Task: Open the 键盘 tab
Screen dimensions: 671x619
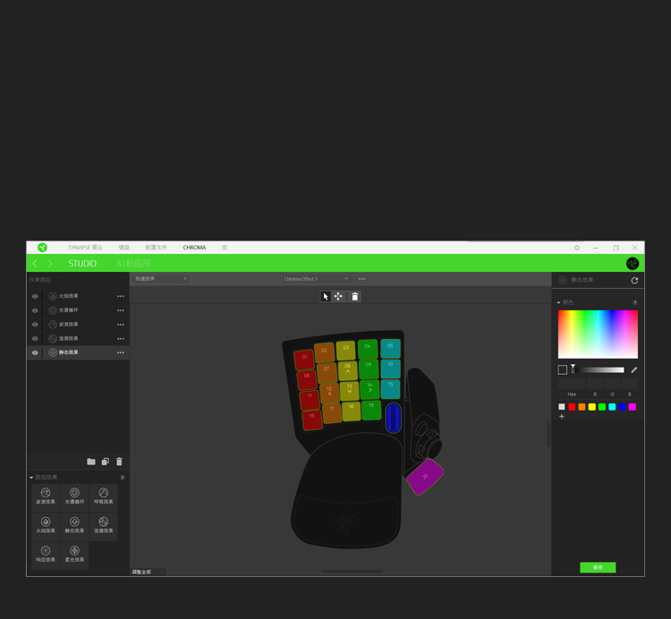Action: [x=124, y=248]
